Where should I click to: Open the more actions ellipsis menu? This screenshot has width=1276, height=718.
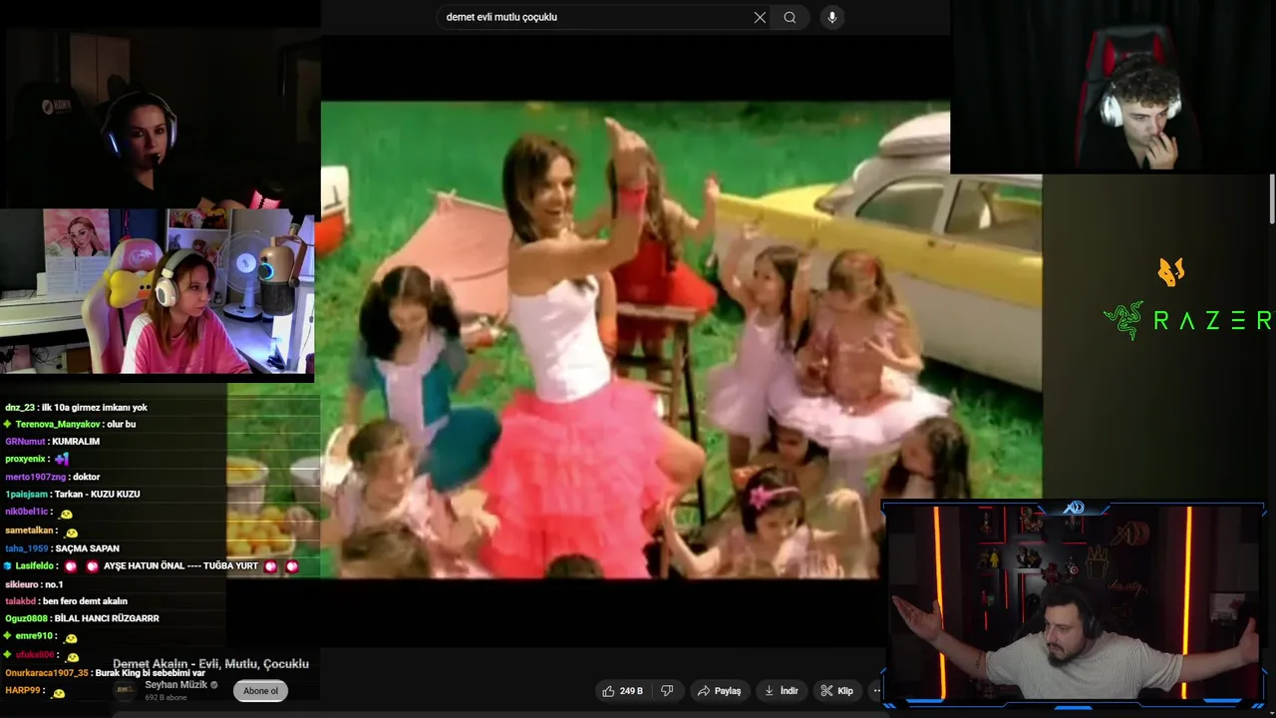point(876,690)
